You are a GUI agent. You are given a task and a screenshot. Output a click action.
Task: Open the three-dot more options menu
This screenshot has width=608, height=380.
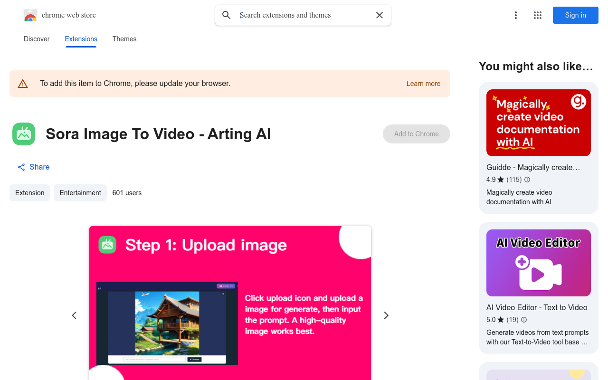point(516,15)
